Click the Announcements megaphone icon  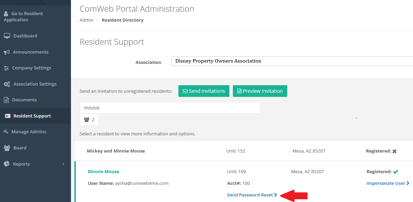(x=7, y=52)
